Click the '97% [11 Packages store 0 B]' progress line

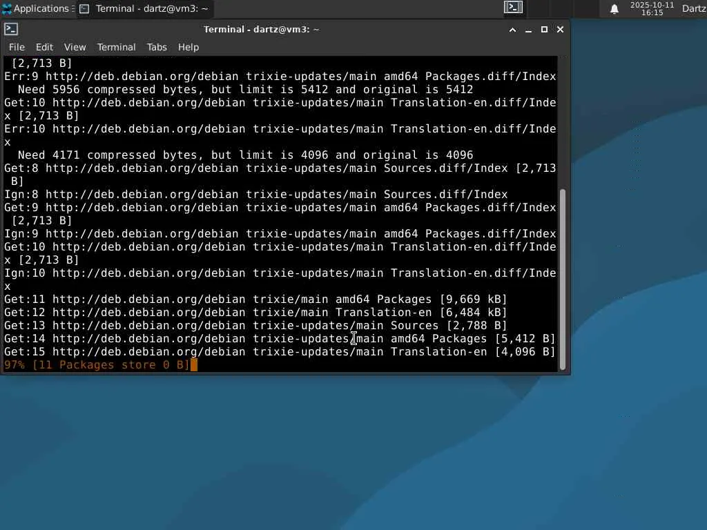pos(97,365)
